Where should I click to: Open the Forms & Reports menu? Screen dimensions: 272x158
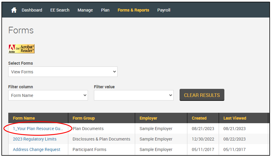click(133, 10)
